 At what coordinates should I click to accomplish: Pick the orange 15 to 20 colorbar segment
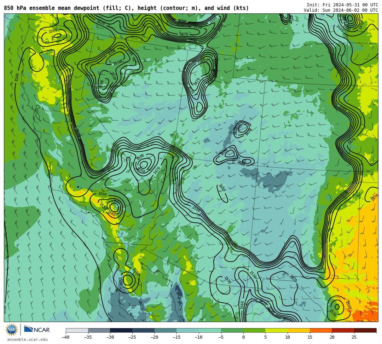321,330
